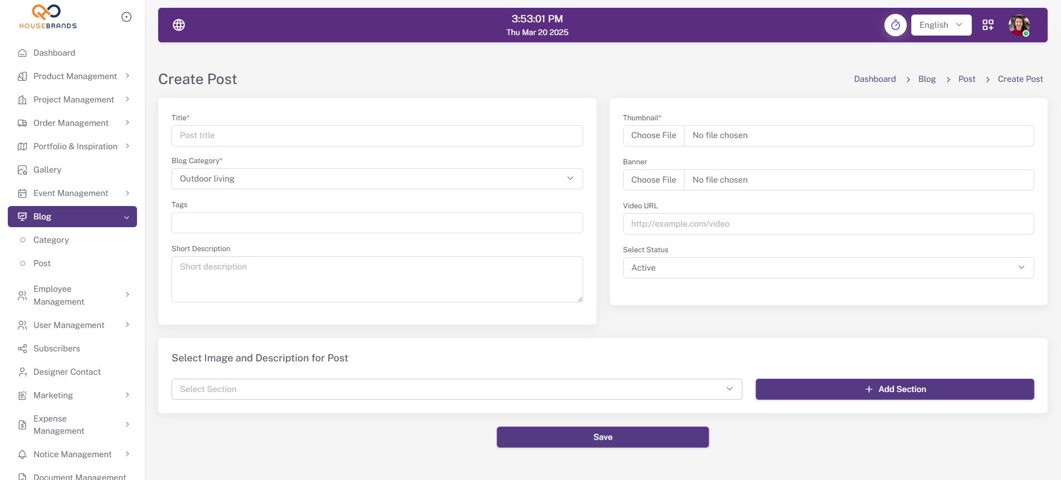Open the user profile avatar
1061x480 pixels.
pyautogui.click(x=1019, y=25)
